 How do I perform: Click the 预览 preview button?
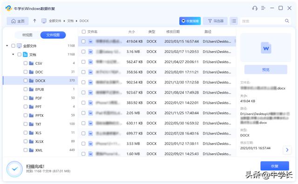266,69
